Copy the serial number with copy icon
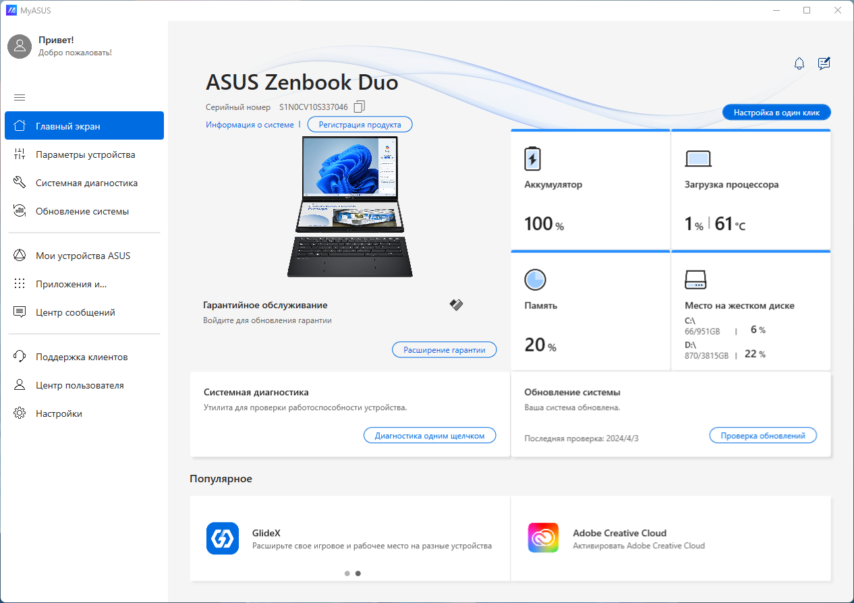This screenshot has width=854, height=603. pos(360,107)
